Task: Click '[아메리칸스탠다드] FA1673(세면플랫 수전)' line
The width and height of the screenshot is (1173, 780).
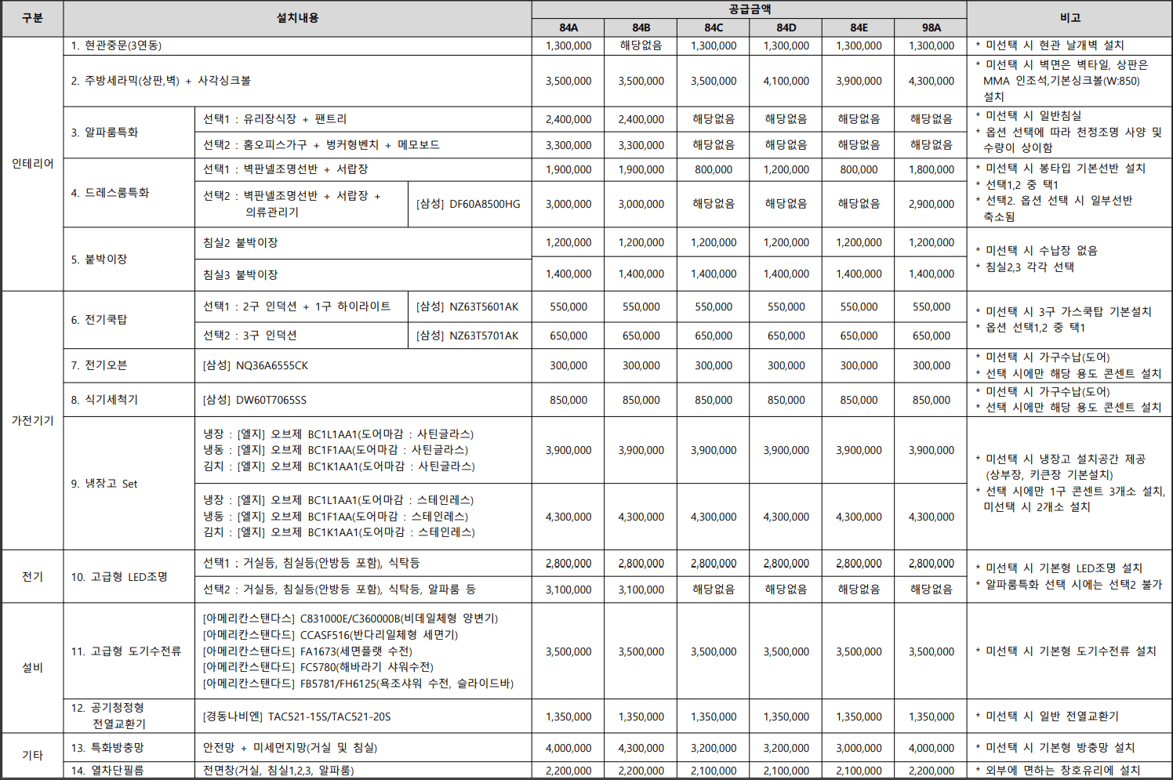Action: (307, 651)
